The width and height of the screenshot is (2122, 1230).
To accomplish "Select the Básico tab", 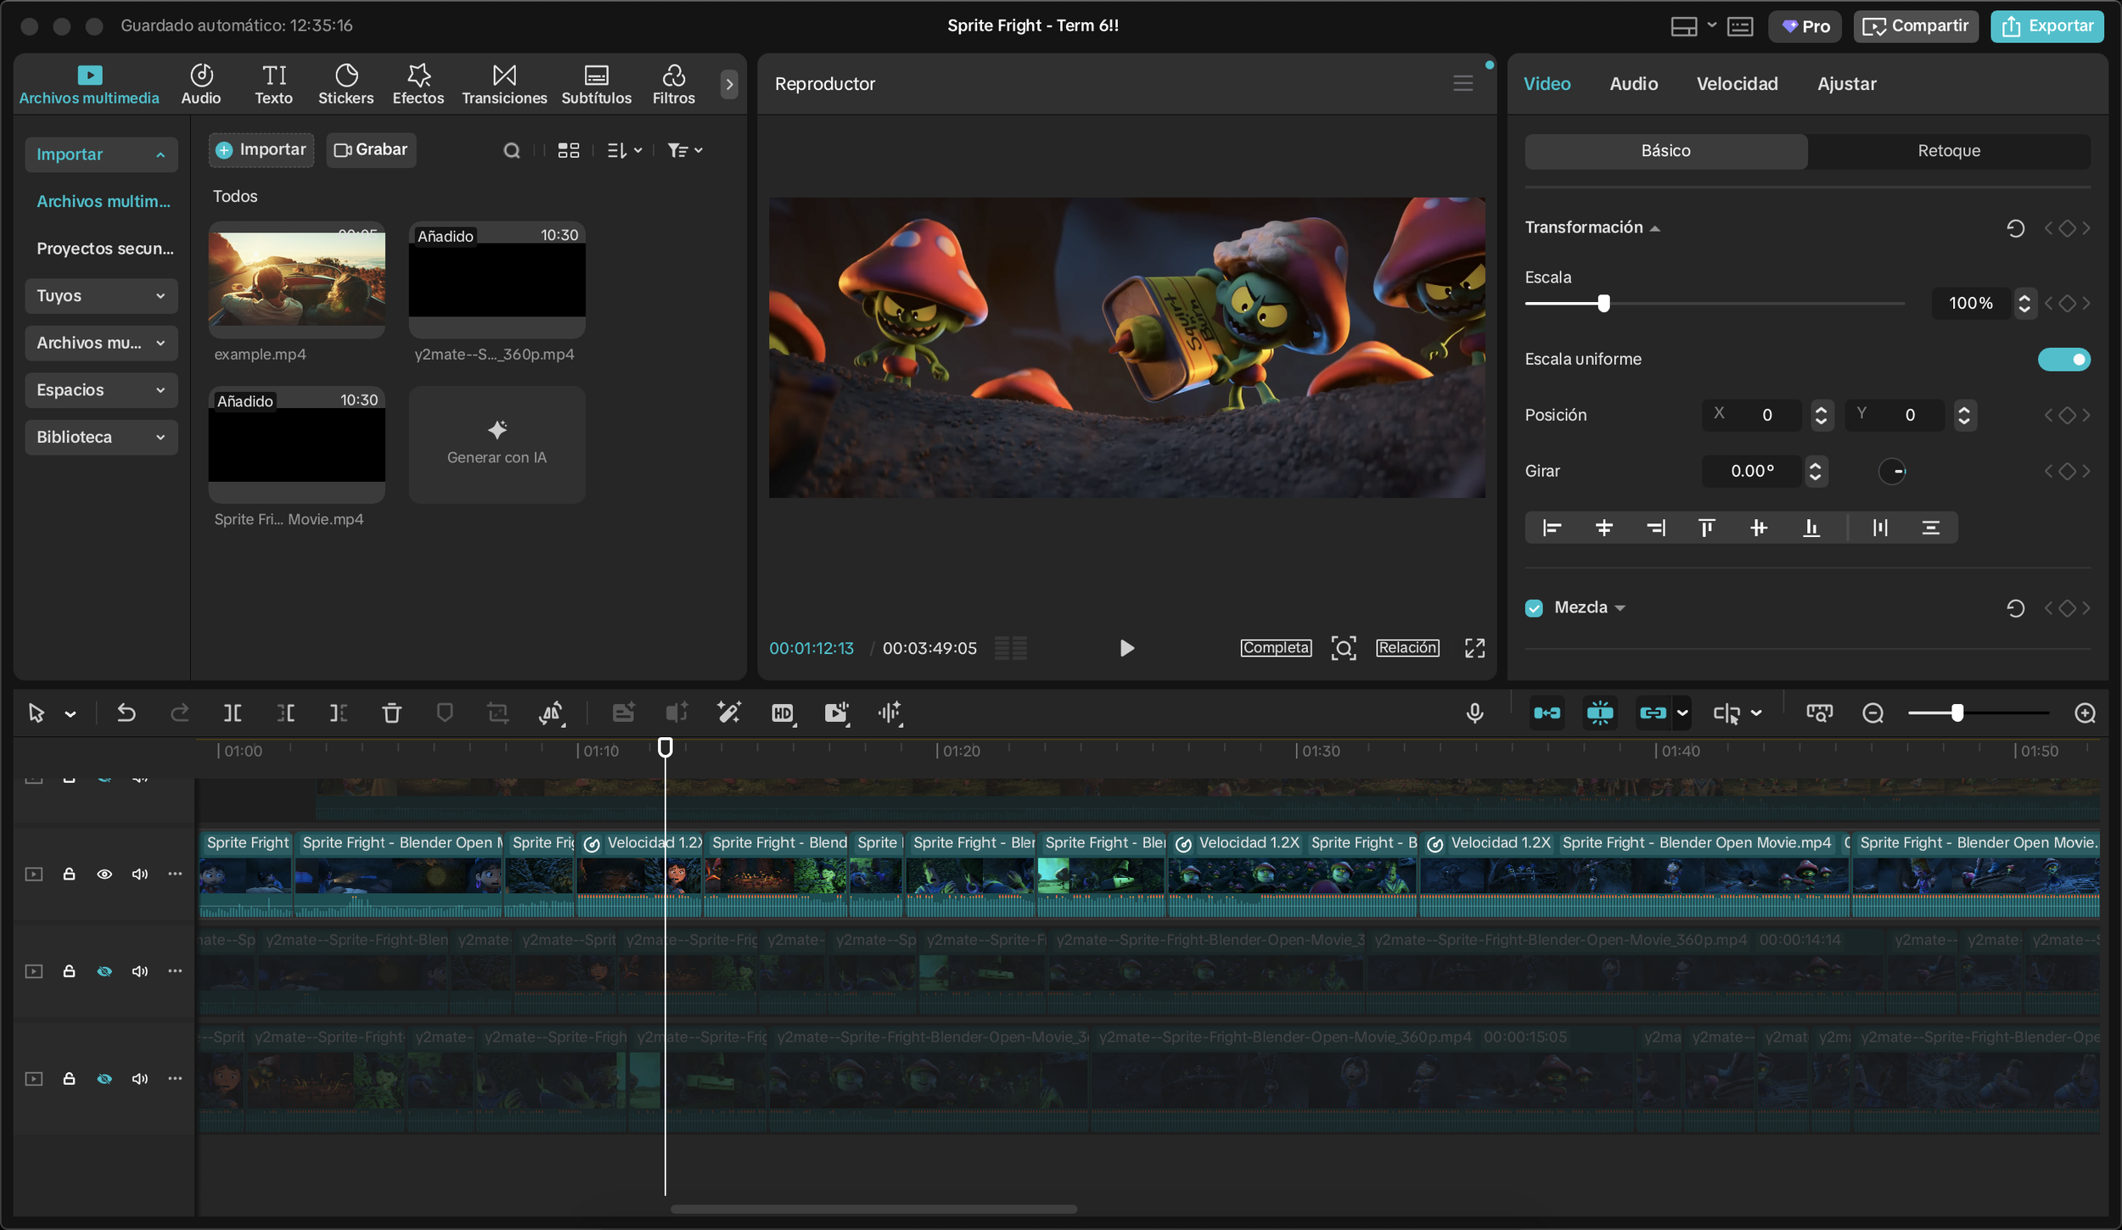I will click(1665, 151).
